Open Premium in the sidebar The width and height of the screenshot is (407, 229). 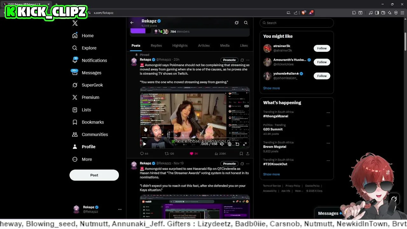click(86, 97)
